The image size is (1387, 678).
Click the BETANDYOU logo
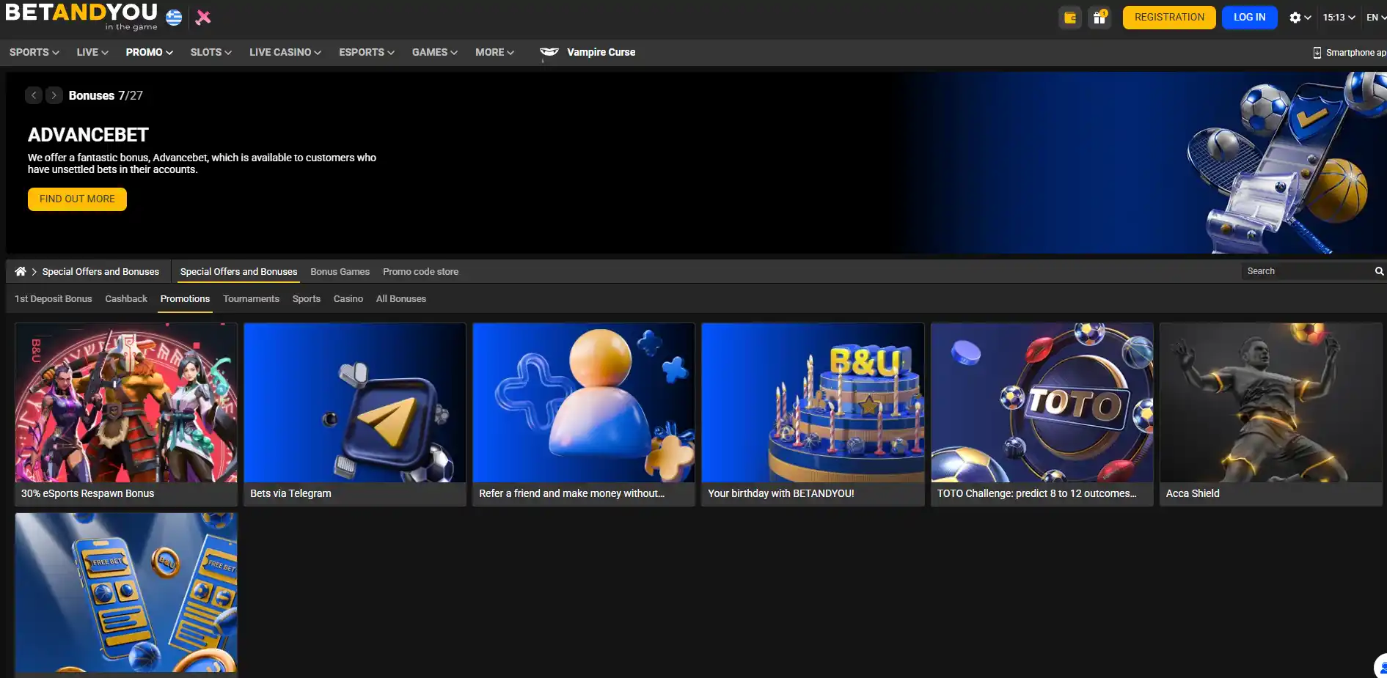point(81,16)
